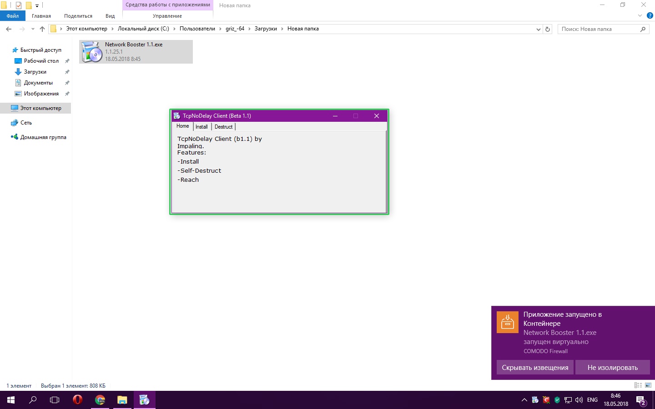
Task: Show hidden tray icons
Action: tap(524, 400)
